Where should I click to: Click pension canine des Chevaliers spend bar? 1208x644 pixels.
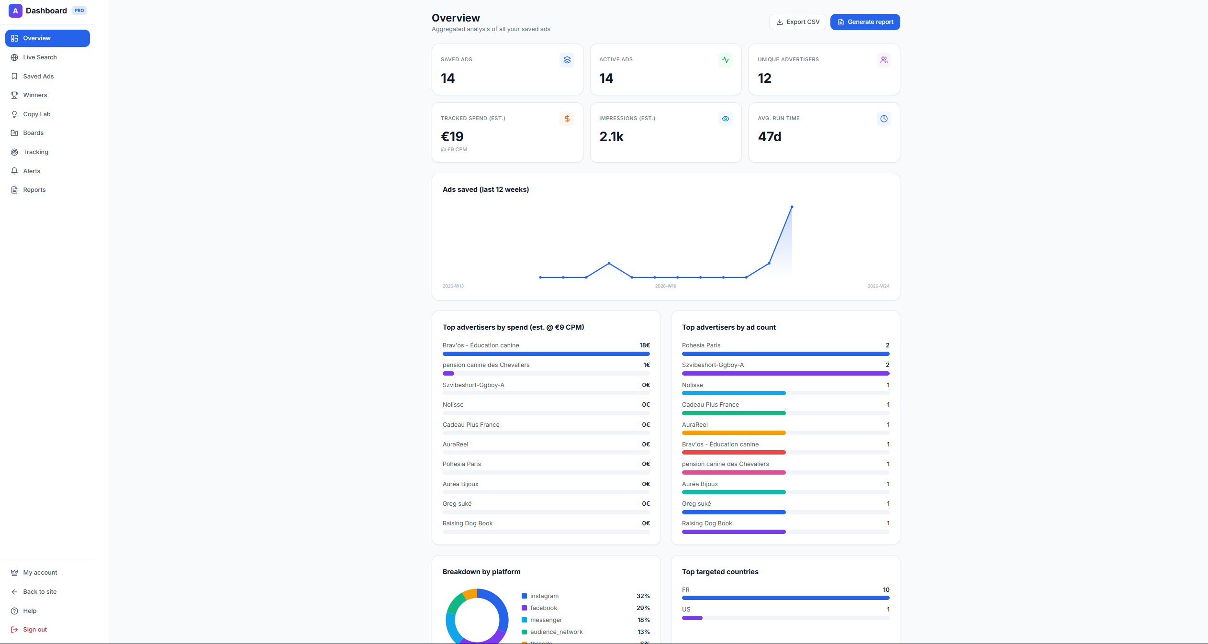coord(546,374)
